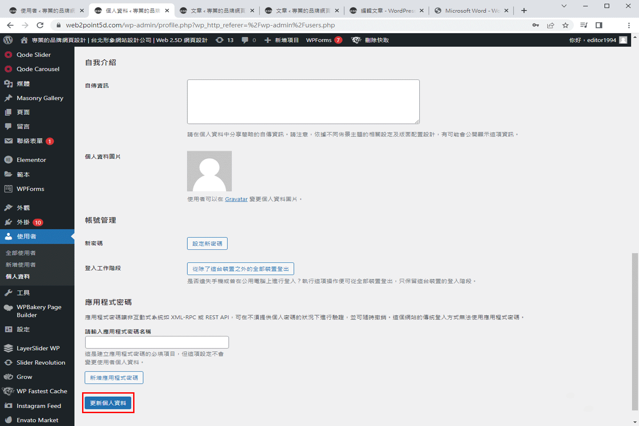Follow the Gravatar link
Image resolution: width=639 pixels, height=426 pixels.
click(x=236, y=199)
